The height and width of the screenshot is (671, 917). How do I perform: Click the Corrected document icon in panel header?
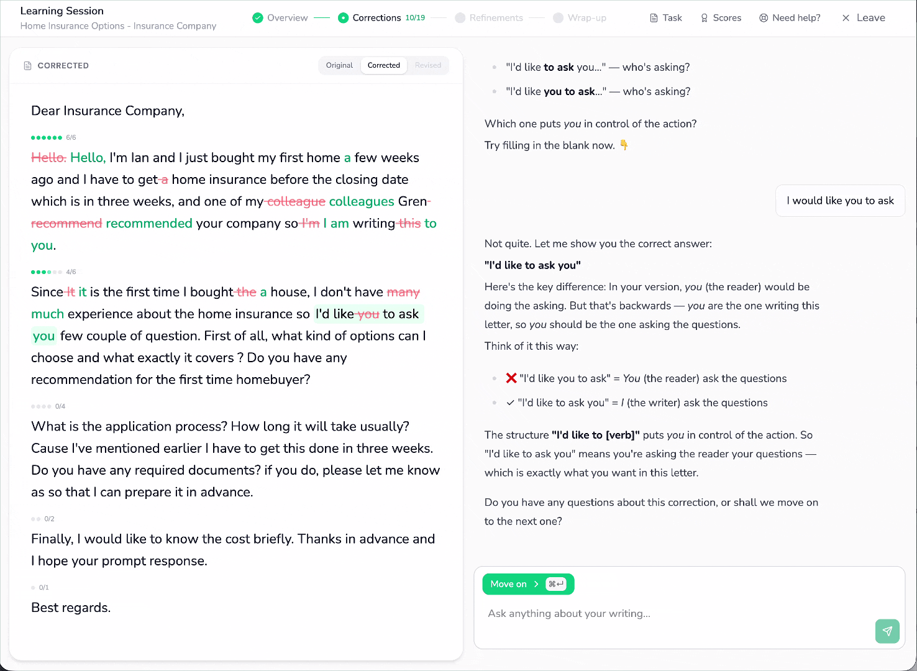click(x=27, y=65)
